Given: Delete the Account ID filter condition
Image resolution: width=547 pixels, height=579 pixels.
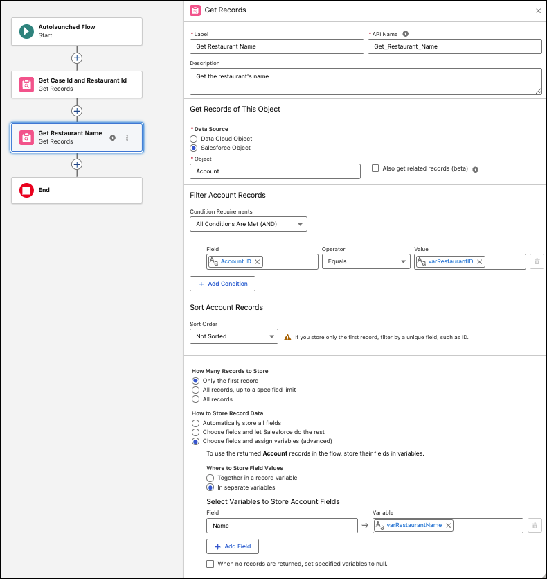Looking at the screenshot, I should point(536,261).
